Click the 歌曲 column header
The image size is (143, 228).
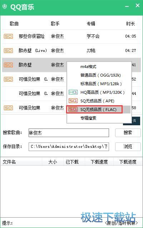click(x=14, y=24)
